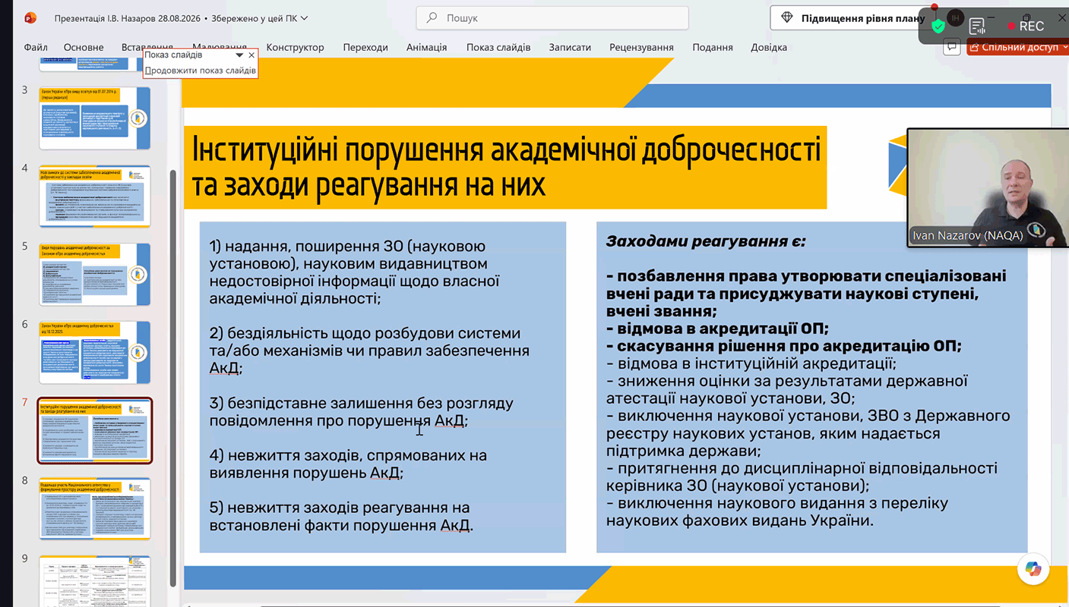Viewport: 1069px width, 607px height.
Task: Expand the Показ слайдів popup options arrow
Action: 239,55
